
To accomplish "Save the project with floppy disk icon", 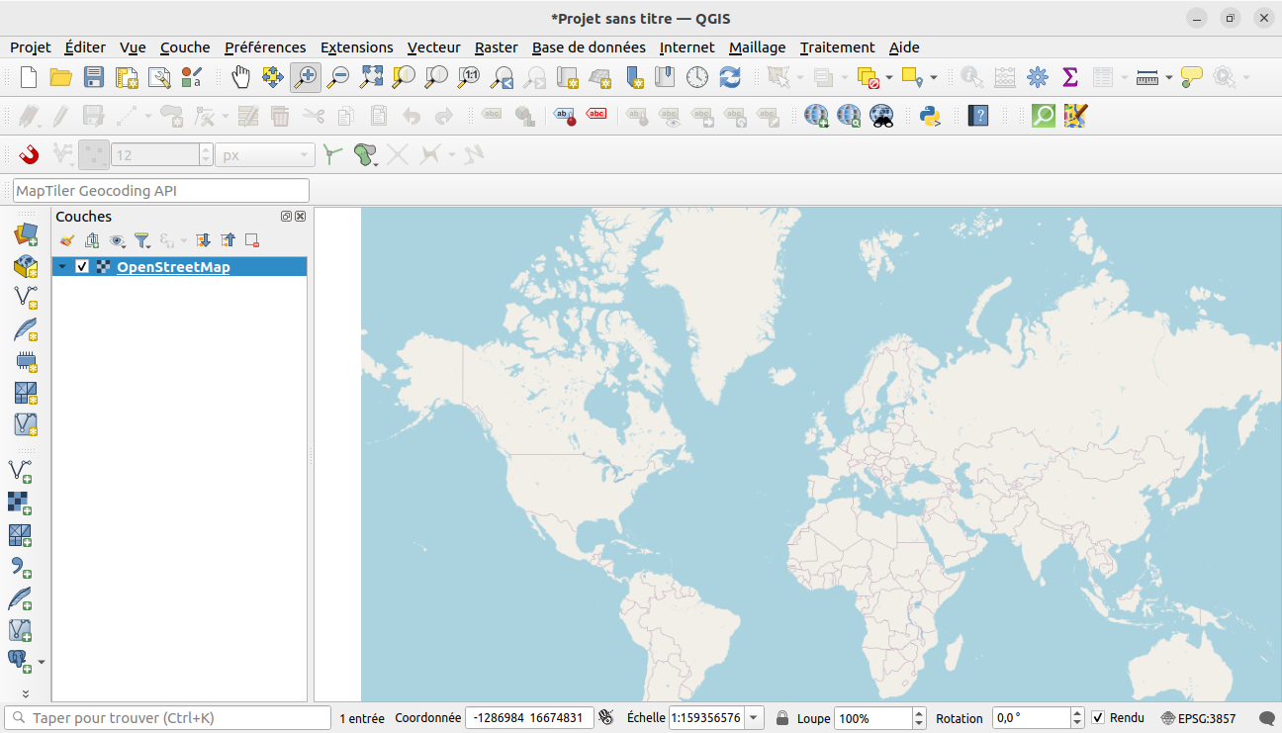I will coord(94,77).
